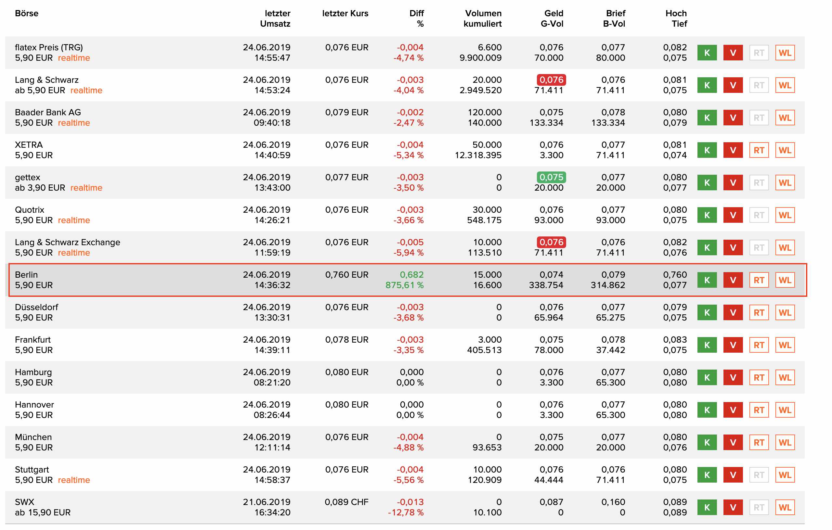Toggle RT realtime for München
832x530 pixels.
coord(759,442)
